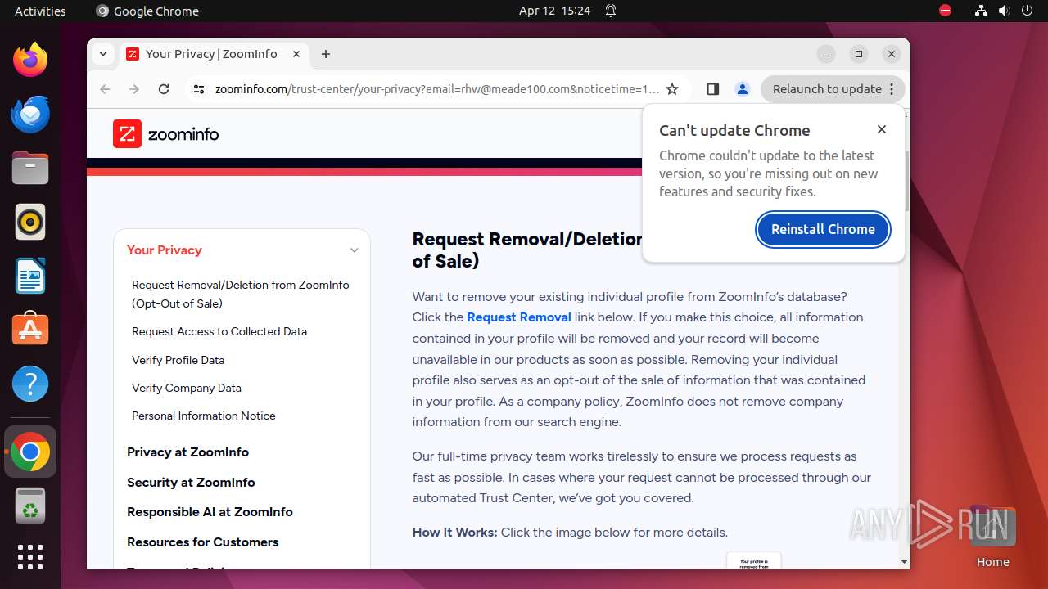The width and height of the screenshot is (1048, 589).
Task: Show Applications grid
Action: (x=30, y=557)
